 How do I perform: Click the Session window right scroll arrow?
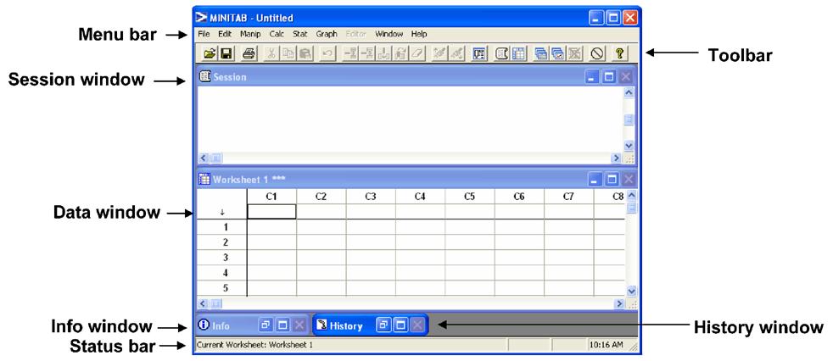pyautogui.click(x=616, y=158)
